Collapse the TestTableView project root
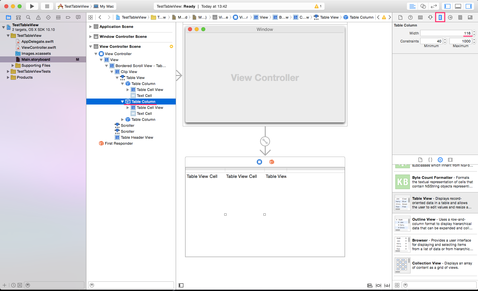Viewport: 478px width, 291px height. pyautogui.click(x=3, y=27)
